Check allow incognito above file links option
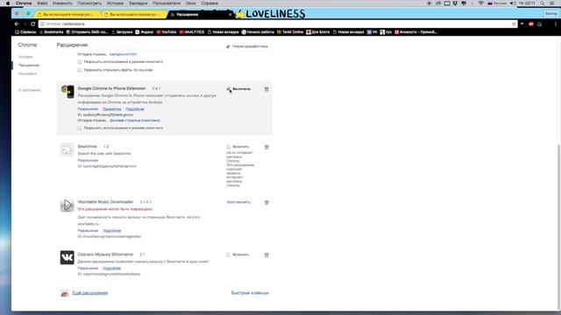The image size is (561, 315). tap(80, 62)
